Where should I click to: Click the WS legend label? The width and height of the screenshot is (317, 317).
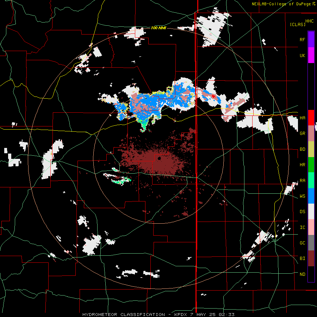click(x=302, y=196)
